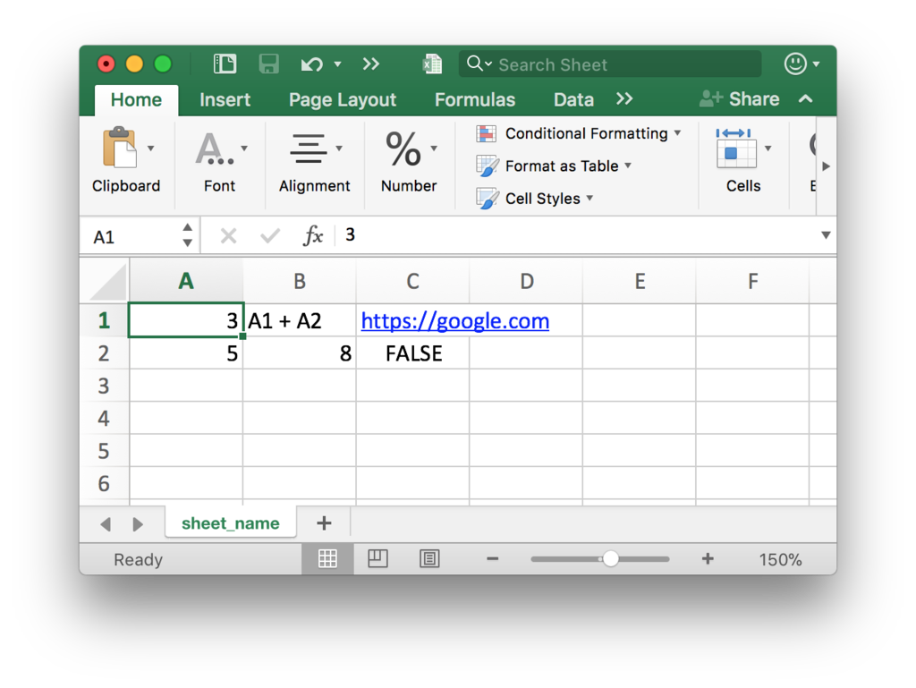Click the Clipboard paste icon
This screenshot has width=916, height=688.
coord(119,148)
